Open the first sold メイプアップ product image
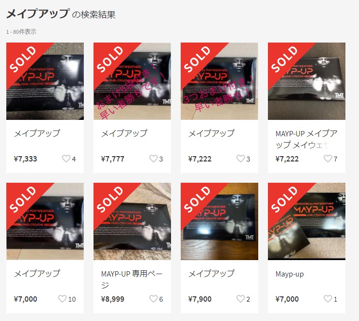The height and width of the screenshot is (321, 359). tap(45, 81)
